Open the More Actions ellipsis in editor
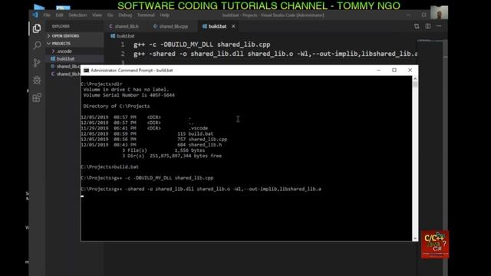Screen dimensions: 491x276 click(439, 26)
